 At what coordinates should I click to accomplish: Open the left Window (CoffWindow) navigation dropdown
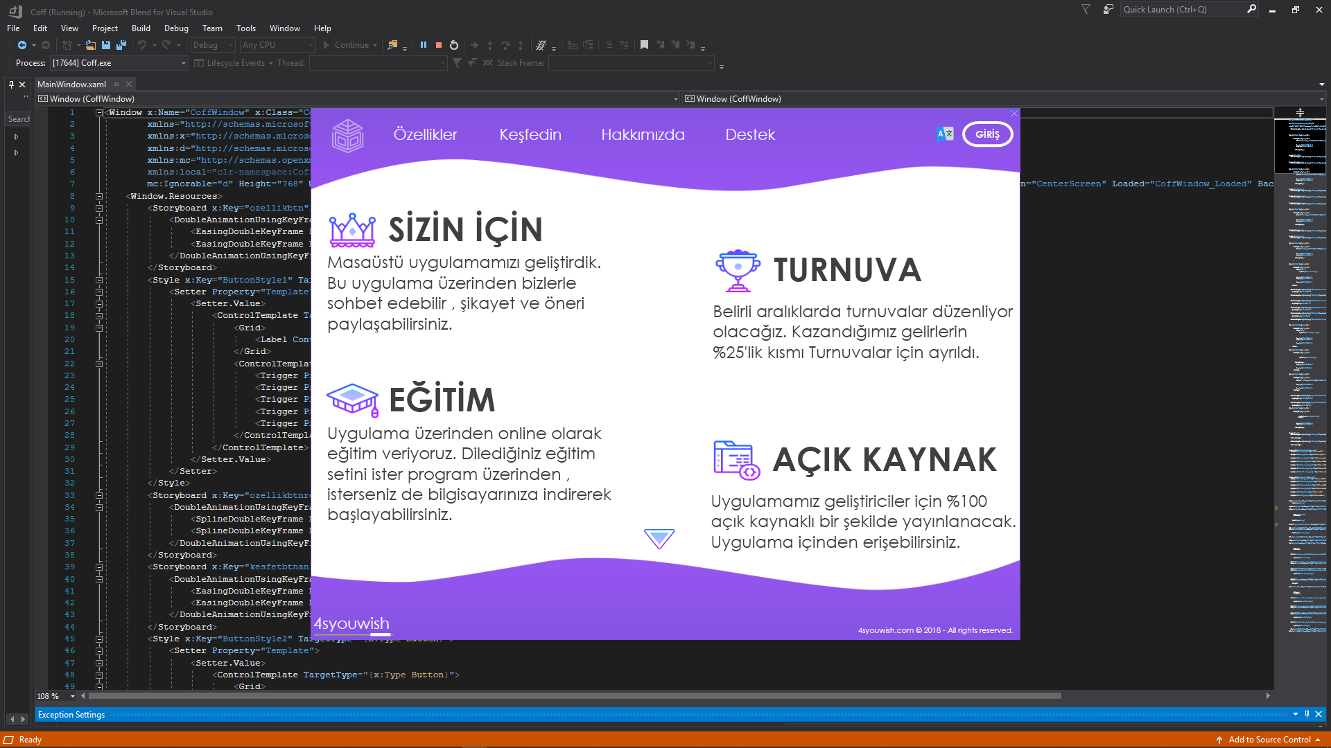[x=358, y=99]
